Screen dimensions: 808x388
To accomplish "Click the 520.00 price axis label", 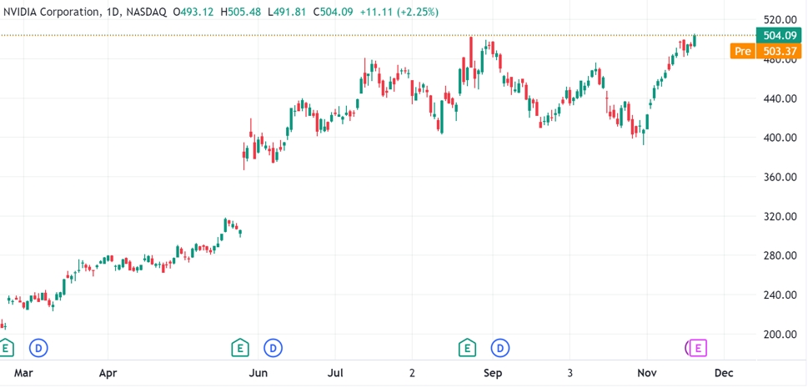I will (779, 19).
